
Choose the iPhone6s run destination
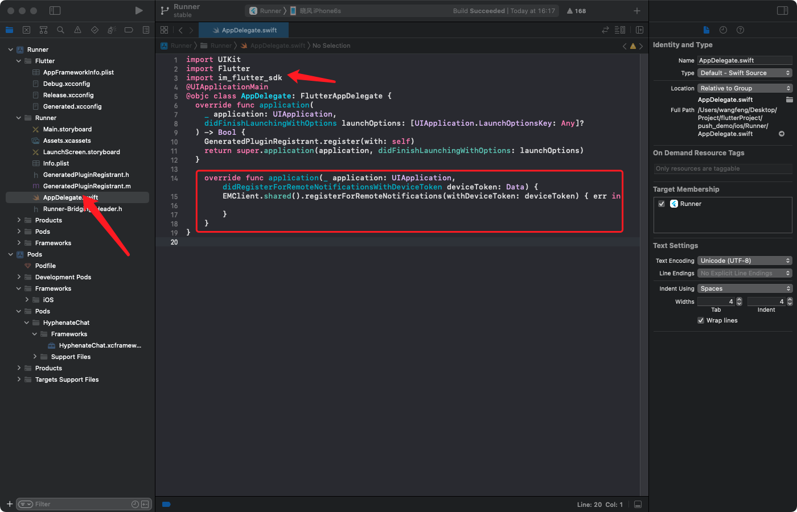[x=315, y=11]
